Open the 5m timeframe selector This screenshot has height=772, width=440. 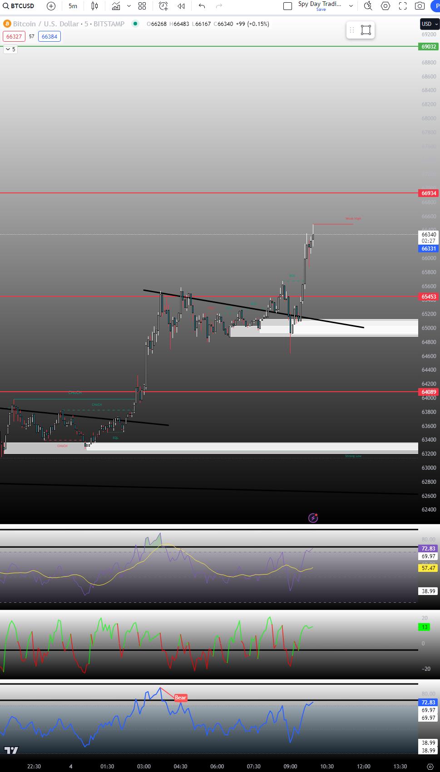tap(73, 6)
